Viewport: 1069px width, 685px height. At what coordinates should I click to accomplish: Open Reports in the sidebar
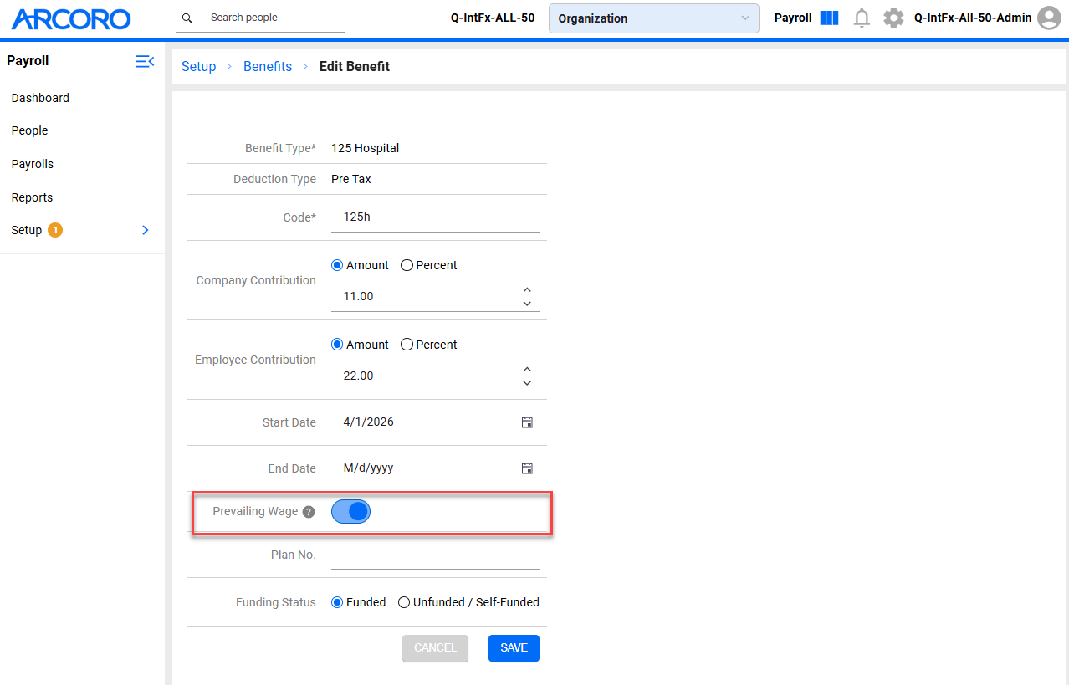coord(32,197)
